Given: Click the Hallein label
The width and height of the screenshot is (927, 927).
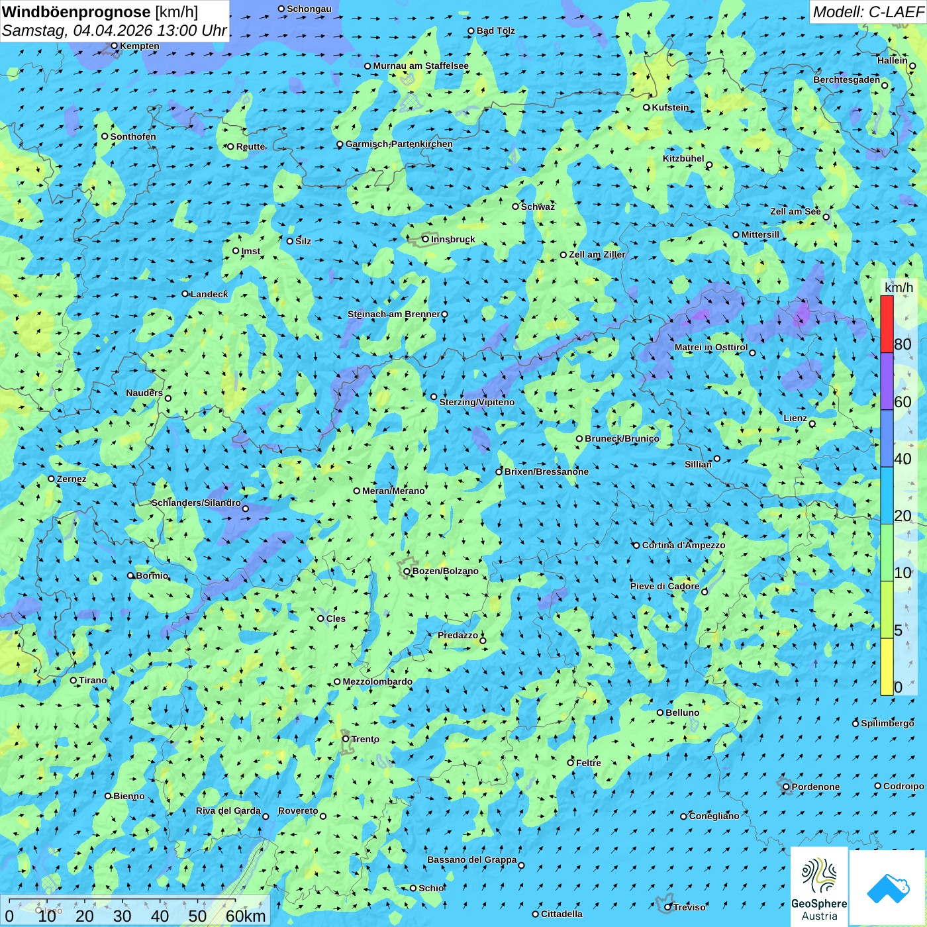Looking at the screenshot, I should (893, 60).
